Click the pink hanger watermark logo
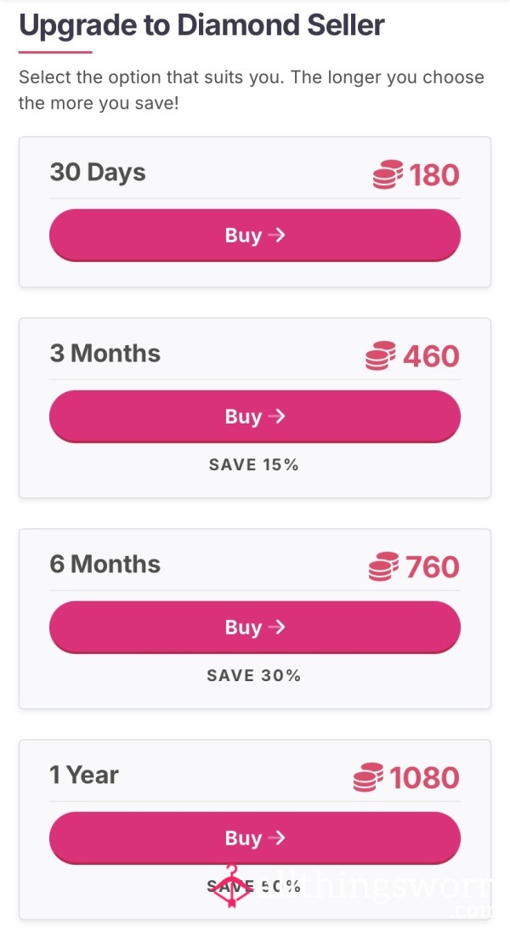 pyautogui.click(x=231, y=886)
